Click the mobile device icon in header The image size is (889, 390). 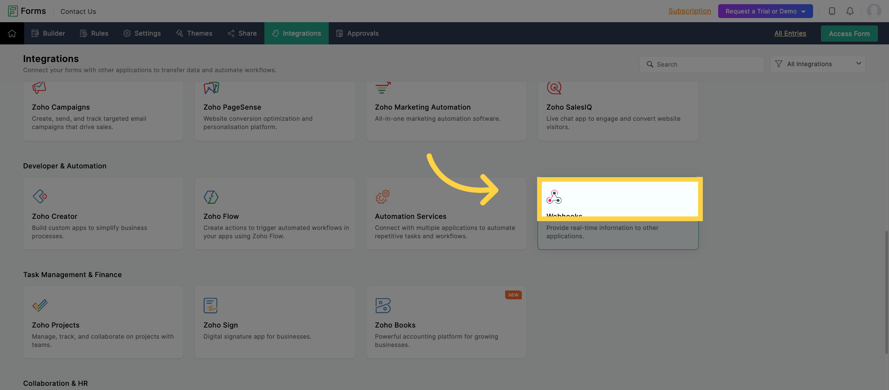click(832, 11)
